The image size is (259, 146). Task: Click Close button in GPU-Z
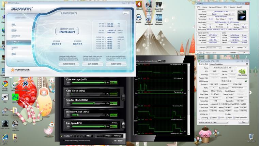tap(243, 122)
